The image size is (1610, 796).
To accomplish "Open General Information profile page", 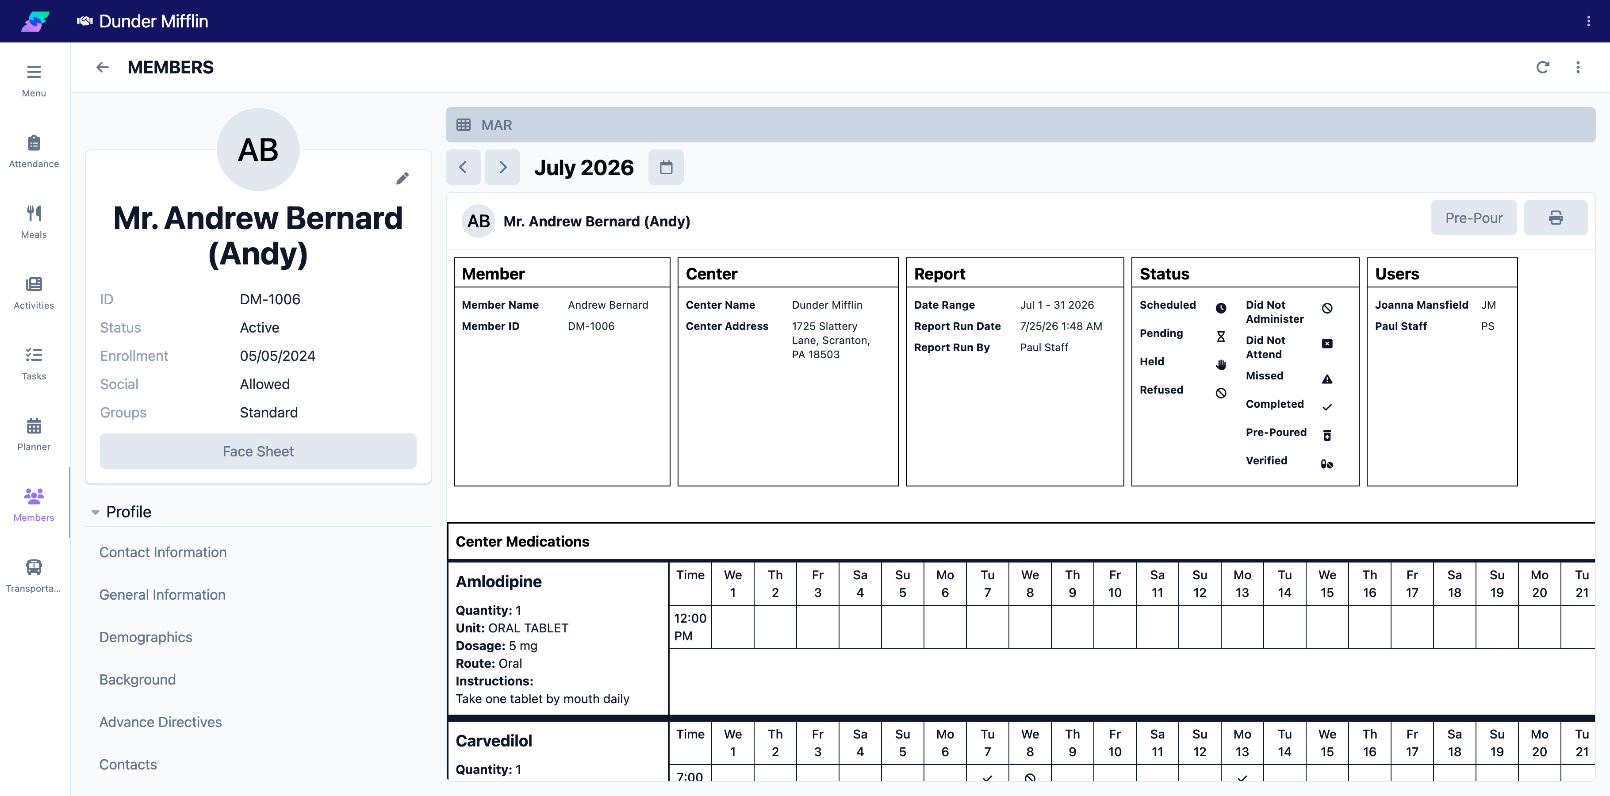I will [162, 595].
